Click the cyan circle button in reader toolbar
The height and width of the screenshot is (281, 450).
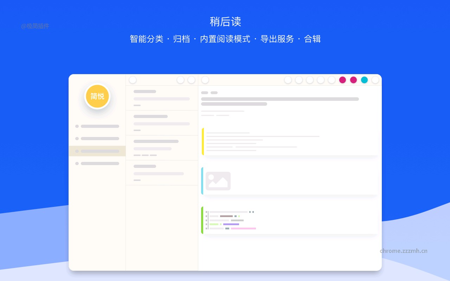(364, 80)
